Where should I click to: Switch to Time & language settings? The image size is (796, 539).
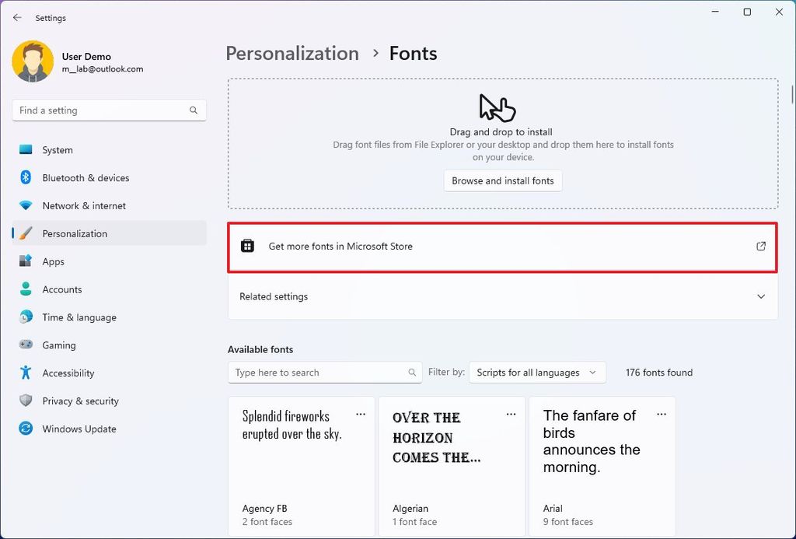pos(77,317)
